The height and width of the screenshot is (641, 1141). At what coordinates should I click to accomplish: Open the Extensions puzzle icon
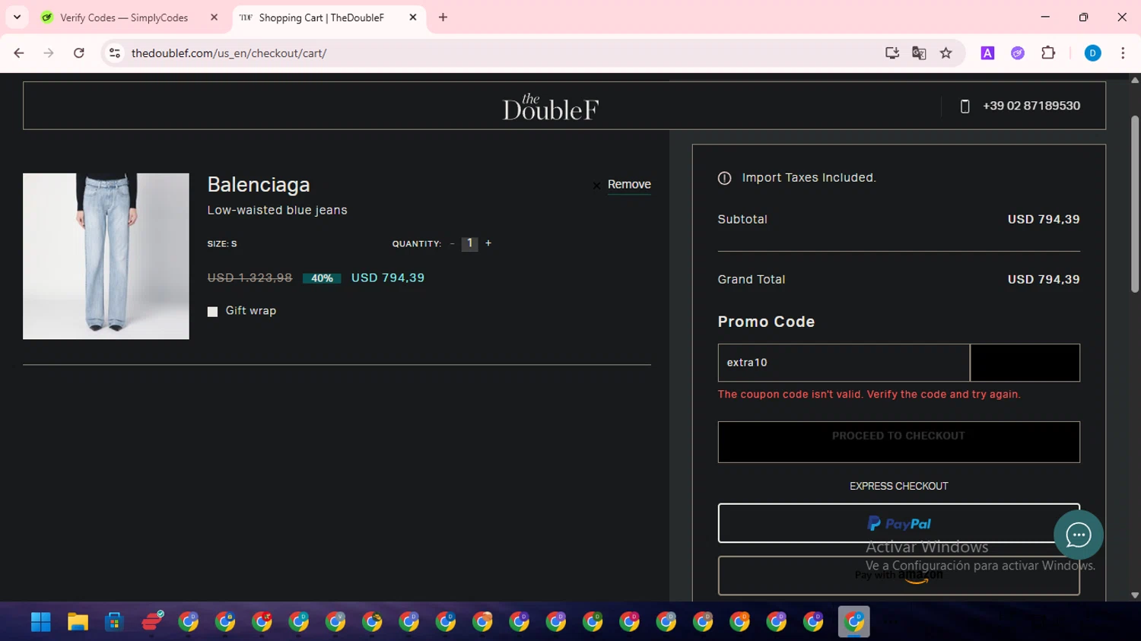point(1048,53)
